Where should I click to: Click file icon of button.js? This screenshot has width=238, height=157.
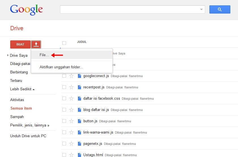tap(79, 121)
